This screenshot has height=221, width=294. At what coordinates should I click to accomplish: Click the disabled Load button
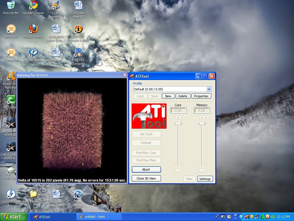coord(140,96)
